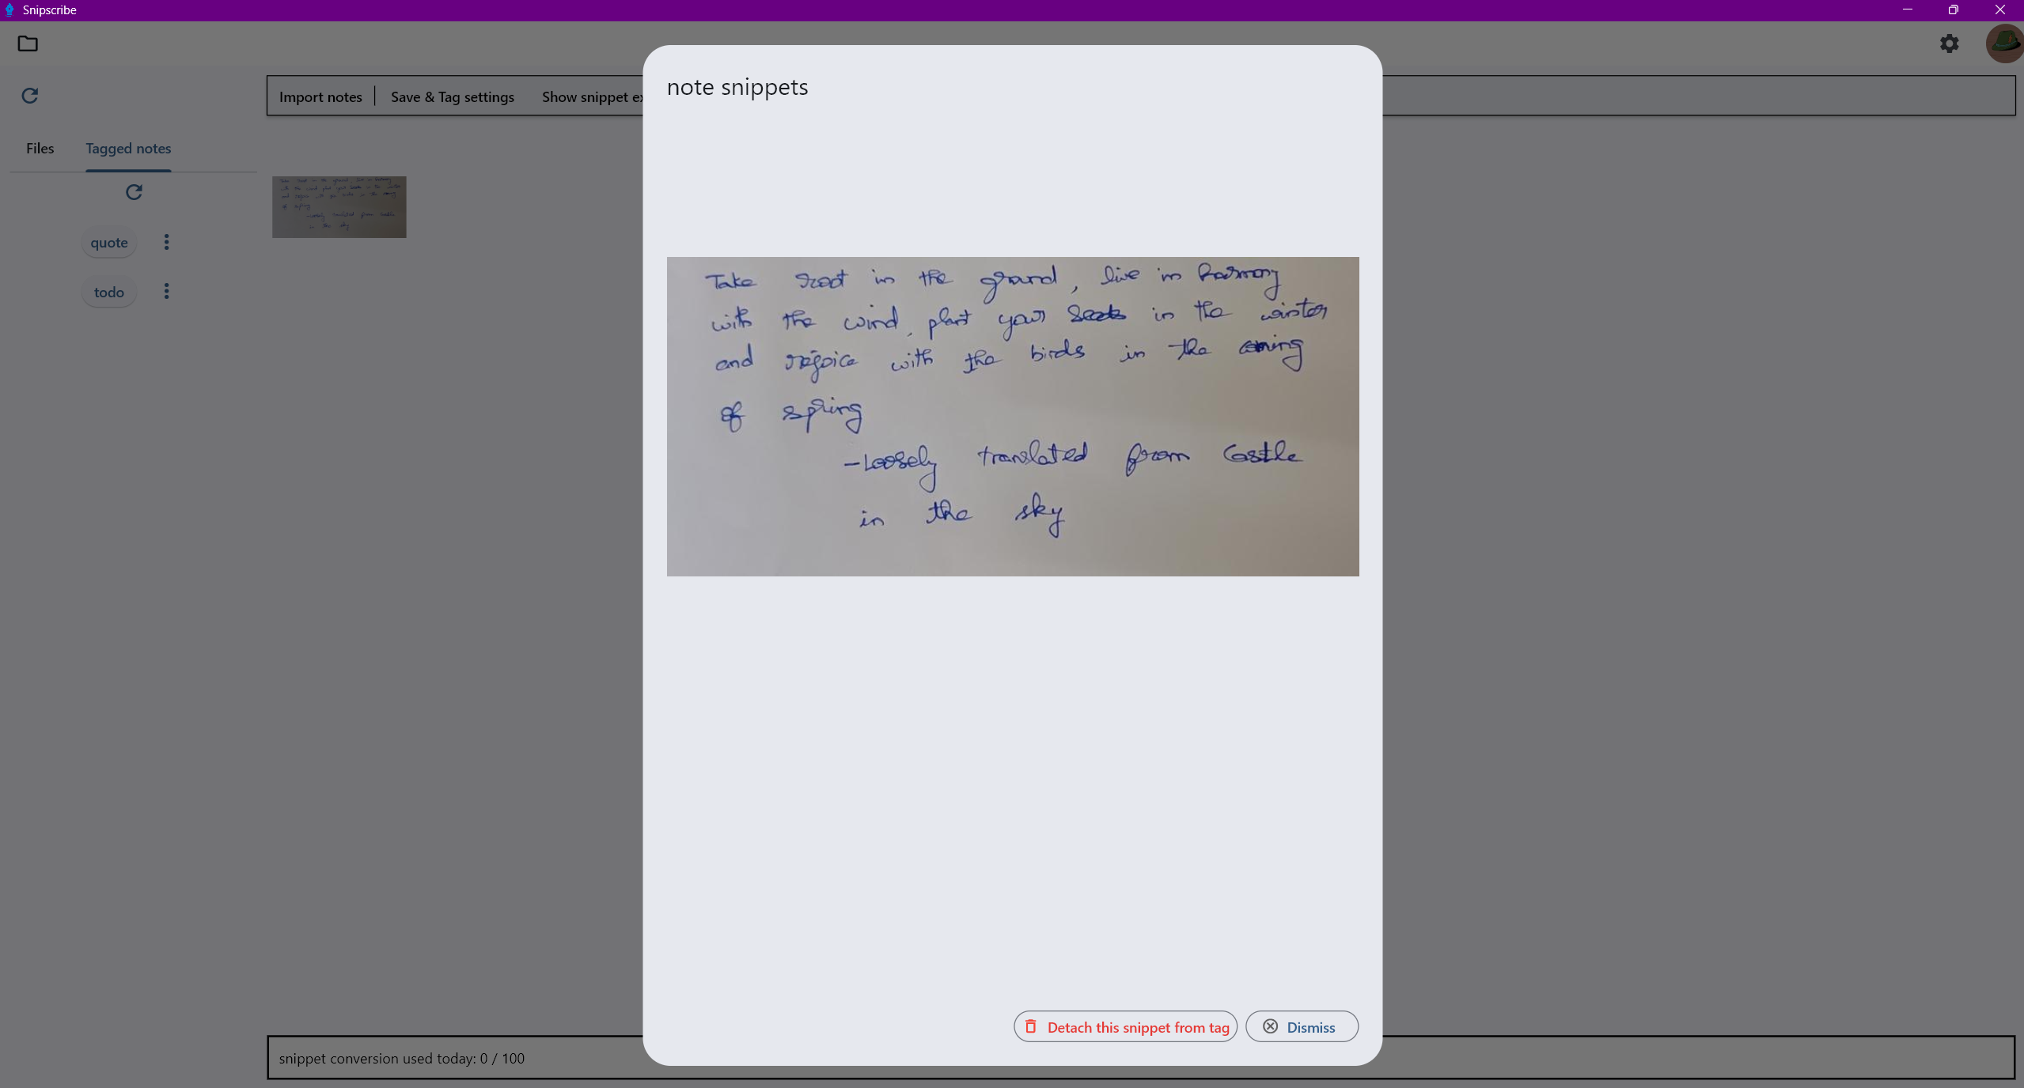The height and width of the screenshot is (1088, 2024).
Task: Click the Snipscribe logo in the title bar
Action: 9,10
